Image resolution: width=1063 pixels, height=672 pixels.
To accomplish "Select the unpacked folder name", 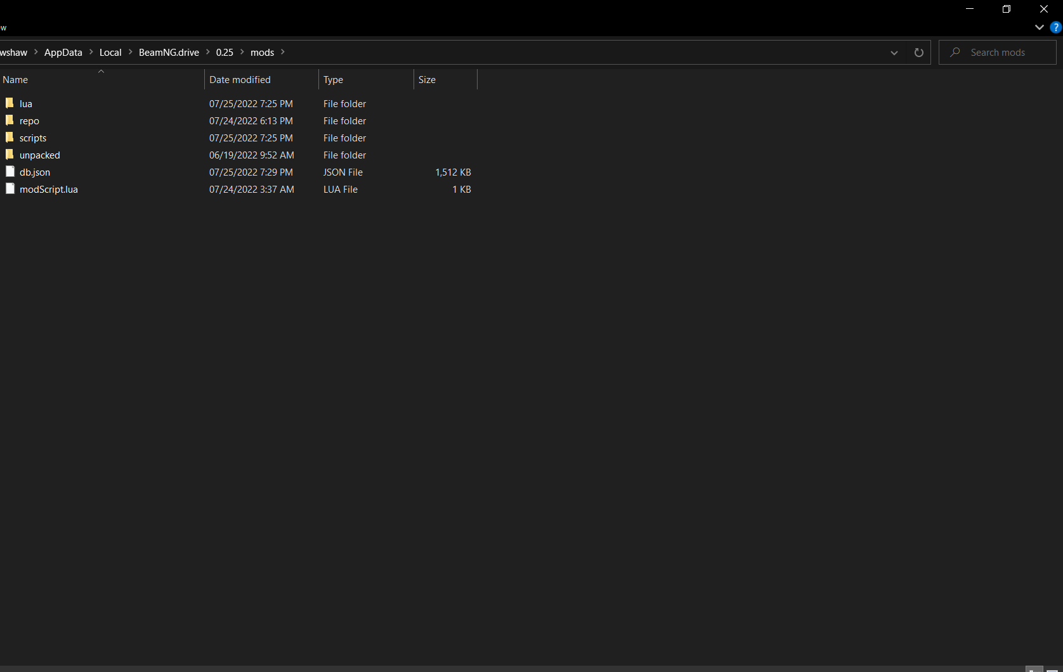I will point(40,155).
